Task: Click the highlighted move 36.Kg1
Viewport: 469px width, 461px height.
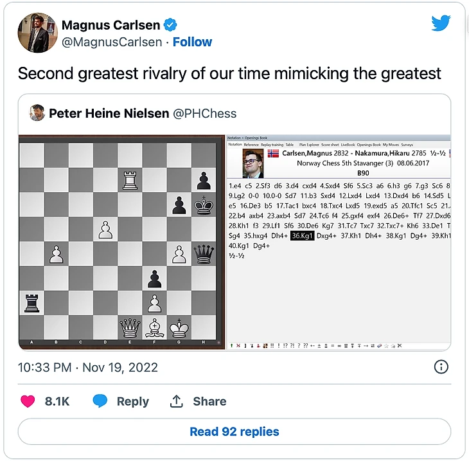Action: [x=302, y=235]
